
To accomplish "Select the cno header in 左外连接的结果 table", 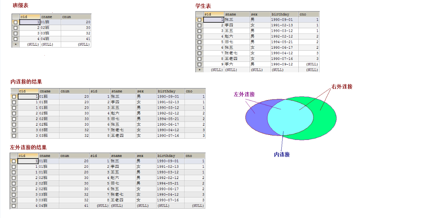I will point(195,156).
